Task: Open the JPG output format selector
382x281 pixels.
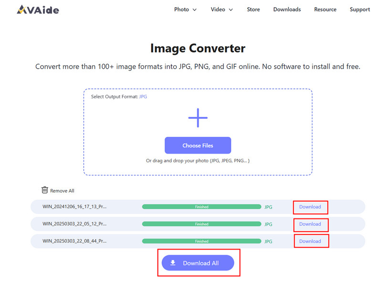Action: pyautogui.click(x=143, y=96)
